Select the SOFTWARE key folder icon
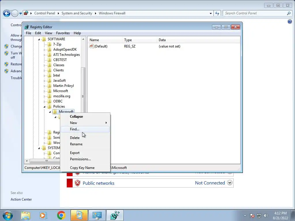The width and height of the screenshot is (295, 221). point(44,39)
